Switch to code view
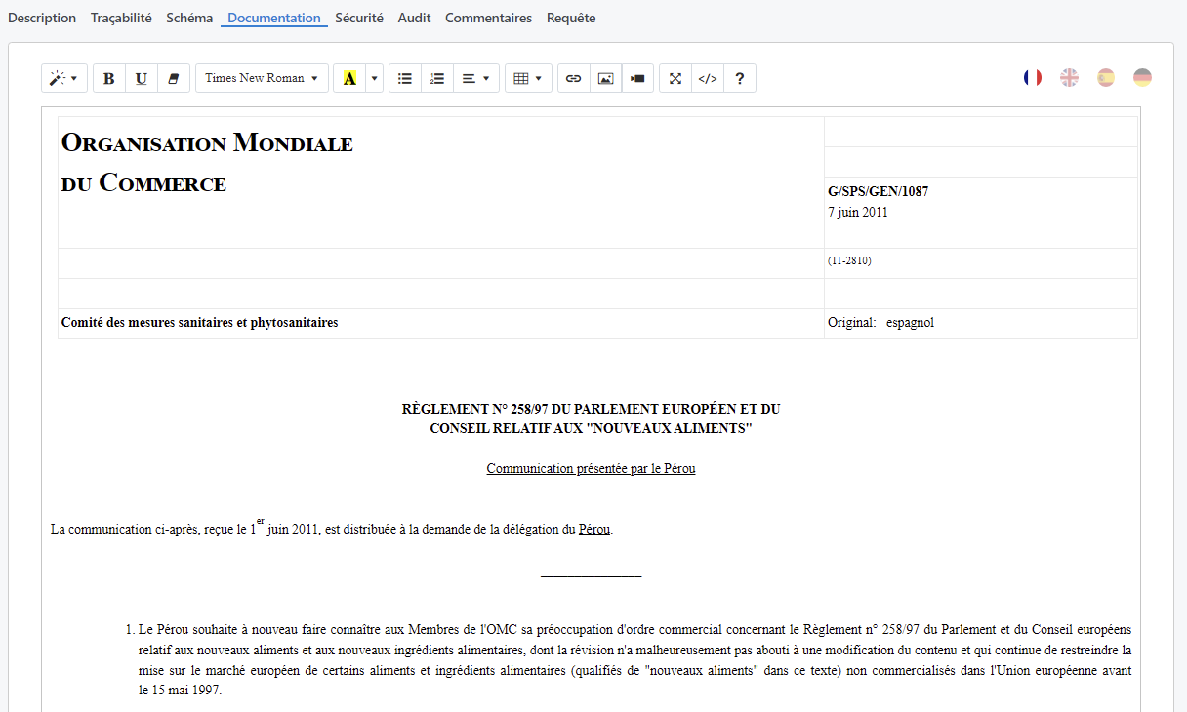 tap(708, 78)
